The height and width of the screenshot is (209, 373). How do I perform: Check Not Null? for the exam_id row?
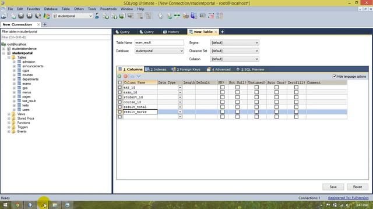(x=237, y=92)
